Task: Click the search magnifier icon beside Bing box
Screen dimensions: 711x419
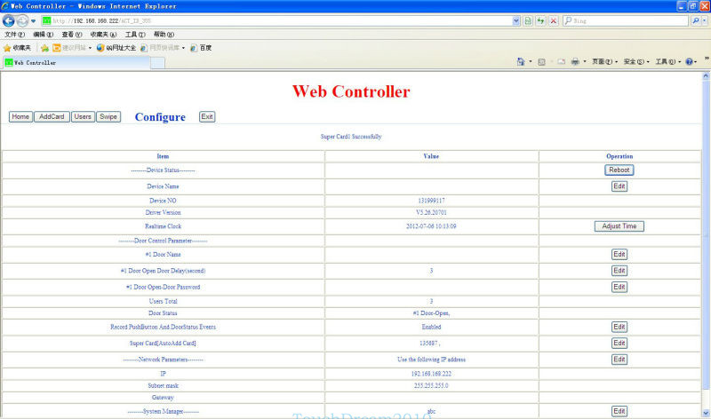Action: point(696,20)
